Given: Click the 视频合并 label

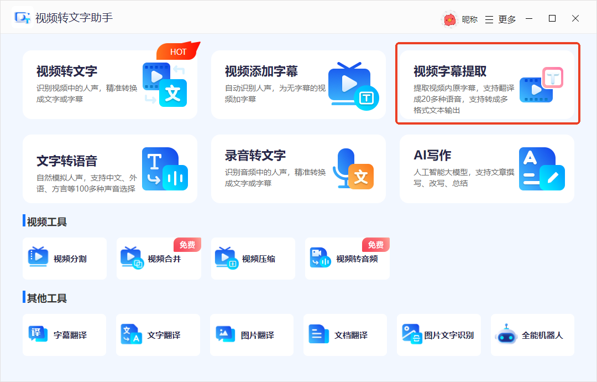Looking at the screenshot, I should [x=164, y=259].
